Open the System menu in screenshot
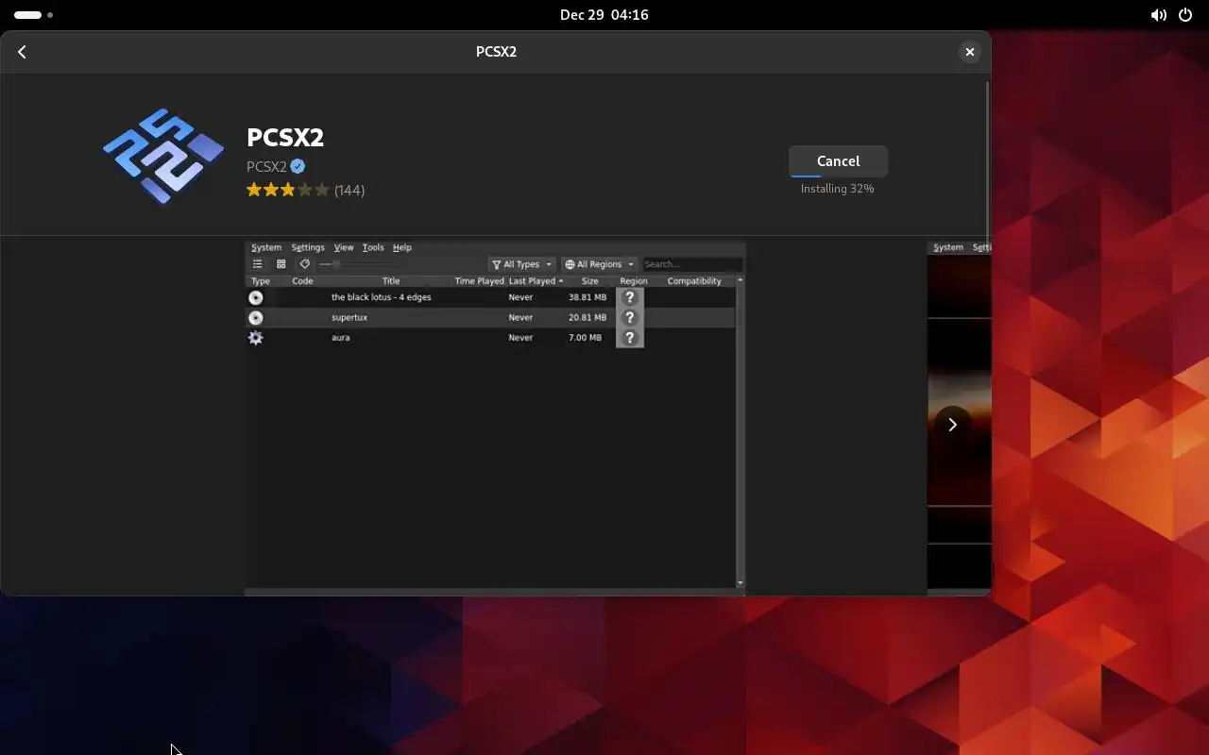 pyautogui.click(x=266, y=247)
